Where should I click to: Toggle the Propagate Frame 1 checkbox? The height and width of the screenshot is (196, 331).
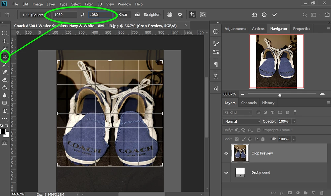(259, 130)
